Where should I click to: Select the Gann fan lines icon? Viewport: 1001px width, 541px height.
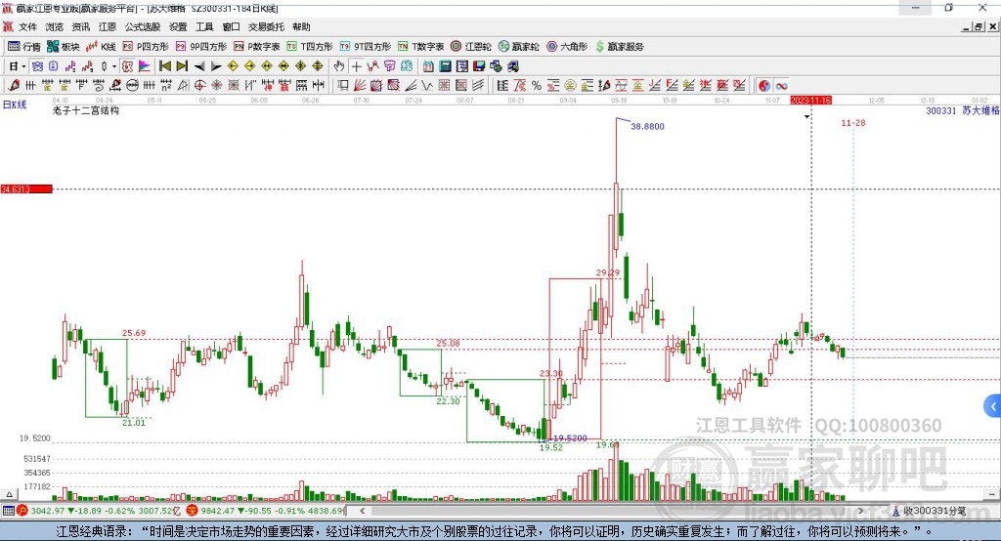pyautogui.click(x=360, y=86)
